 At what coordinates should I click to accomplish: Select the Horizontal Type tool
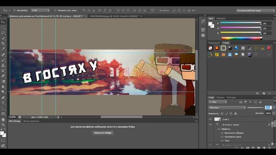click(x=3, y=103)
